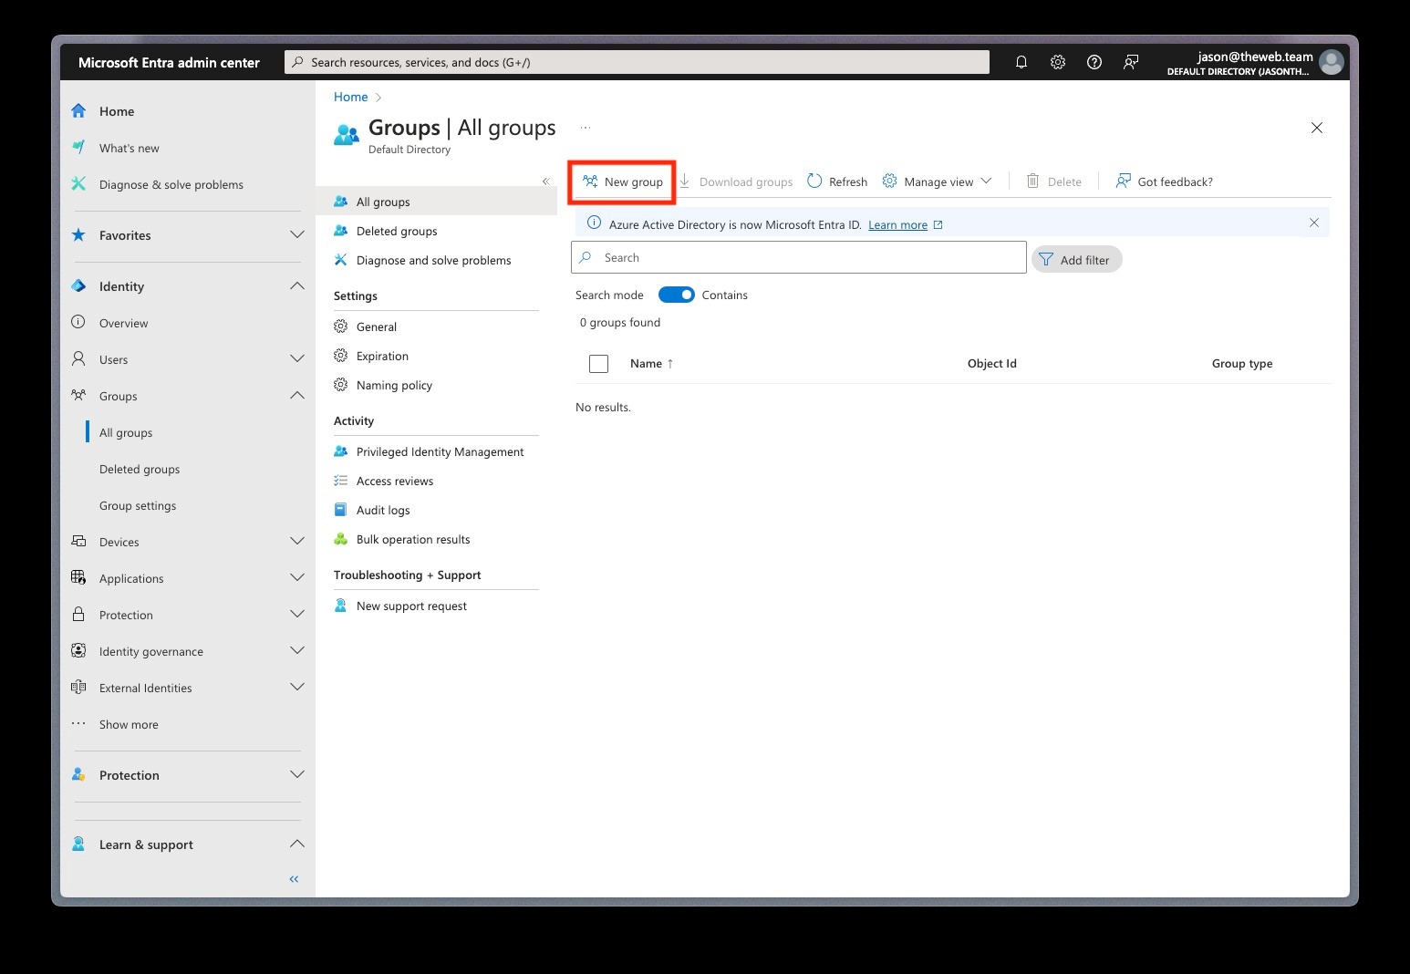The image size is (1410, 974).
Task: Click Show more in sidebar
Action: click(129, 724)
